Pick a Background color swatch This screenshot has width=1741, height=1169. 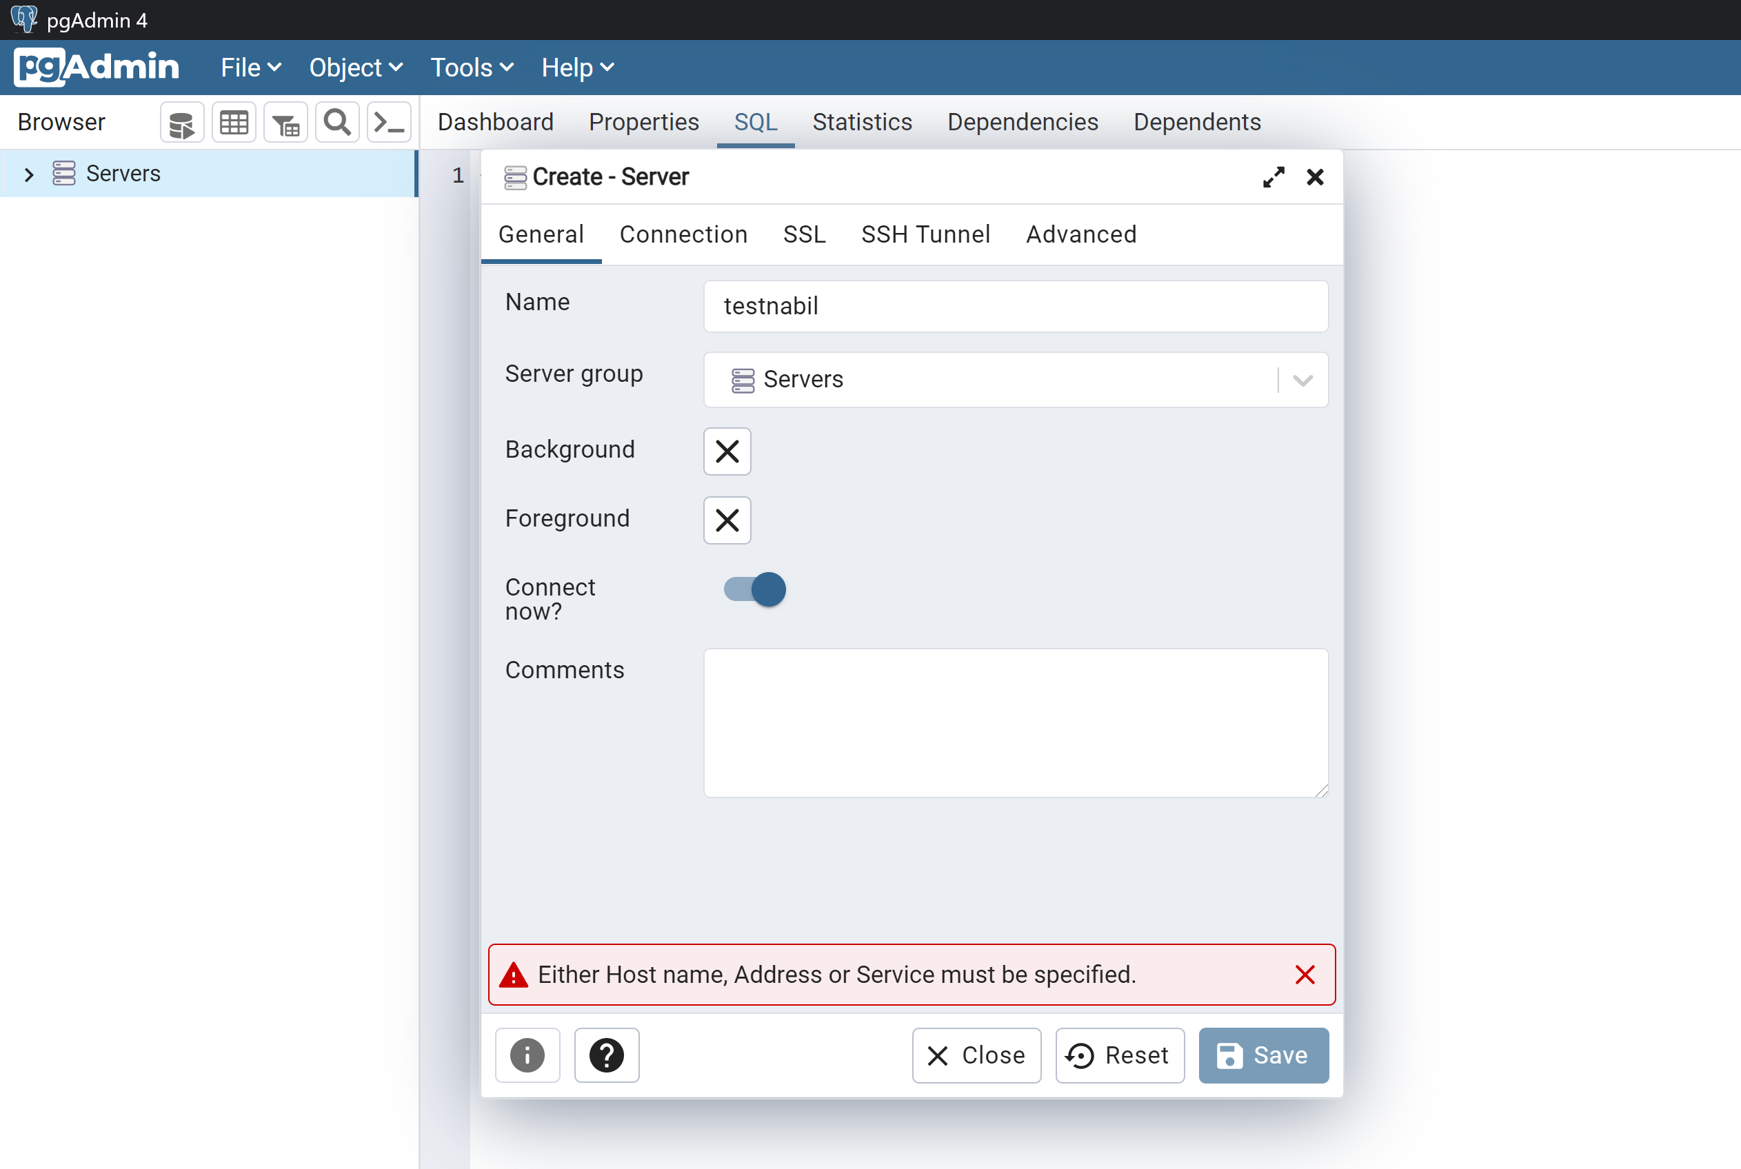point(727,451)
